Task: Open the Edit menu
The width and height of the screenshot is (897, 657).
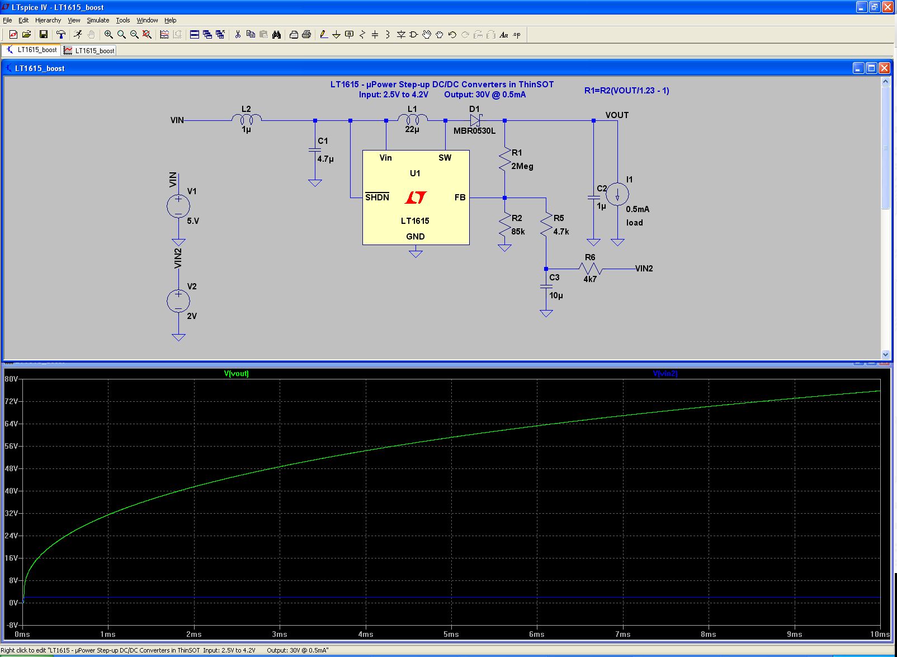Action: [23, 20]
